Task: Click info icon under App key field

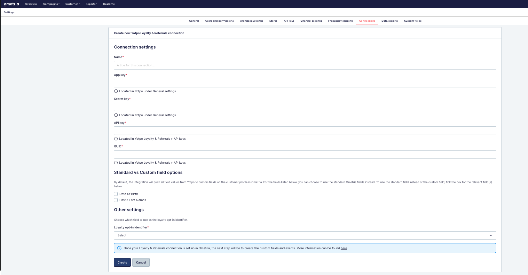Action: point(116,91)
